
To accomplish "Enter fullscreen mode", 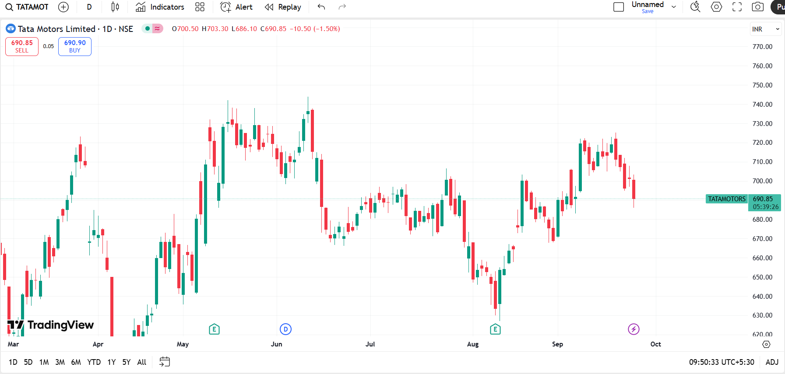I will coord(737,7).
